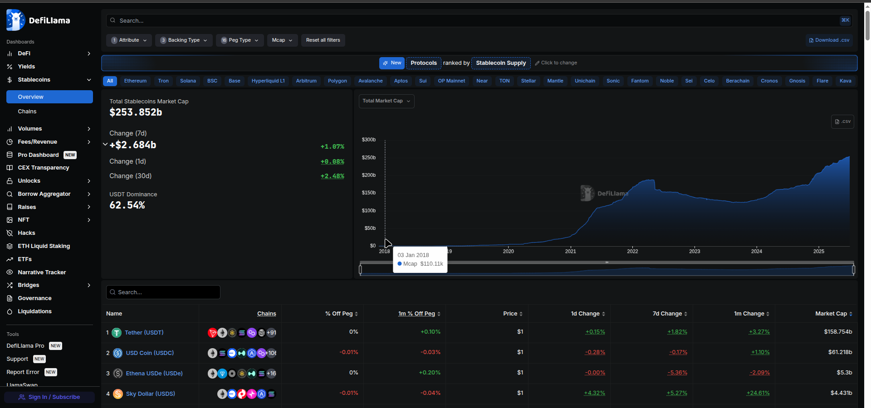Click the ETH Liquid Staking layers icon
Viewport: 871px width, 408px height.
click(x=10, y=246)
